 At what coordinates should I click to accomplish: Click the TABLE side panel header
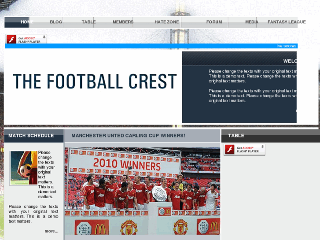[271, 136]
